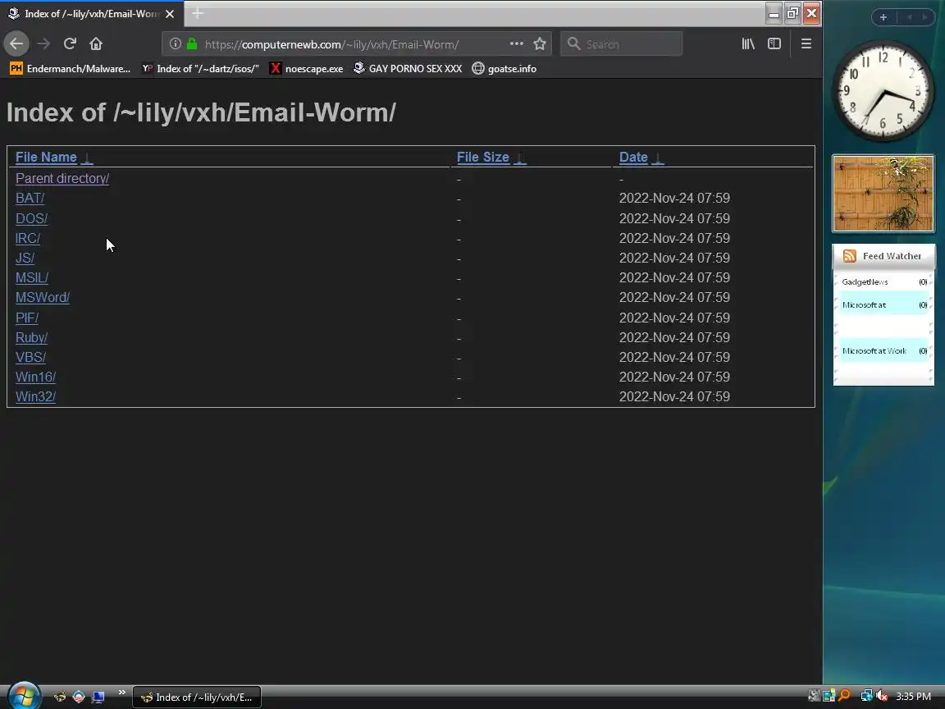Open the Windows Start orb
Screen dimensions: 945x709
pyautogui.click(x=24, y=696)
